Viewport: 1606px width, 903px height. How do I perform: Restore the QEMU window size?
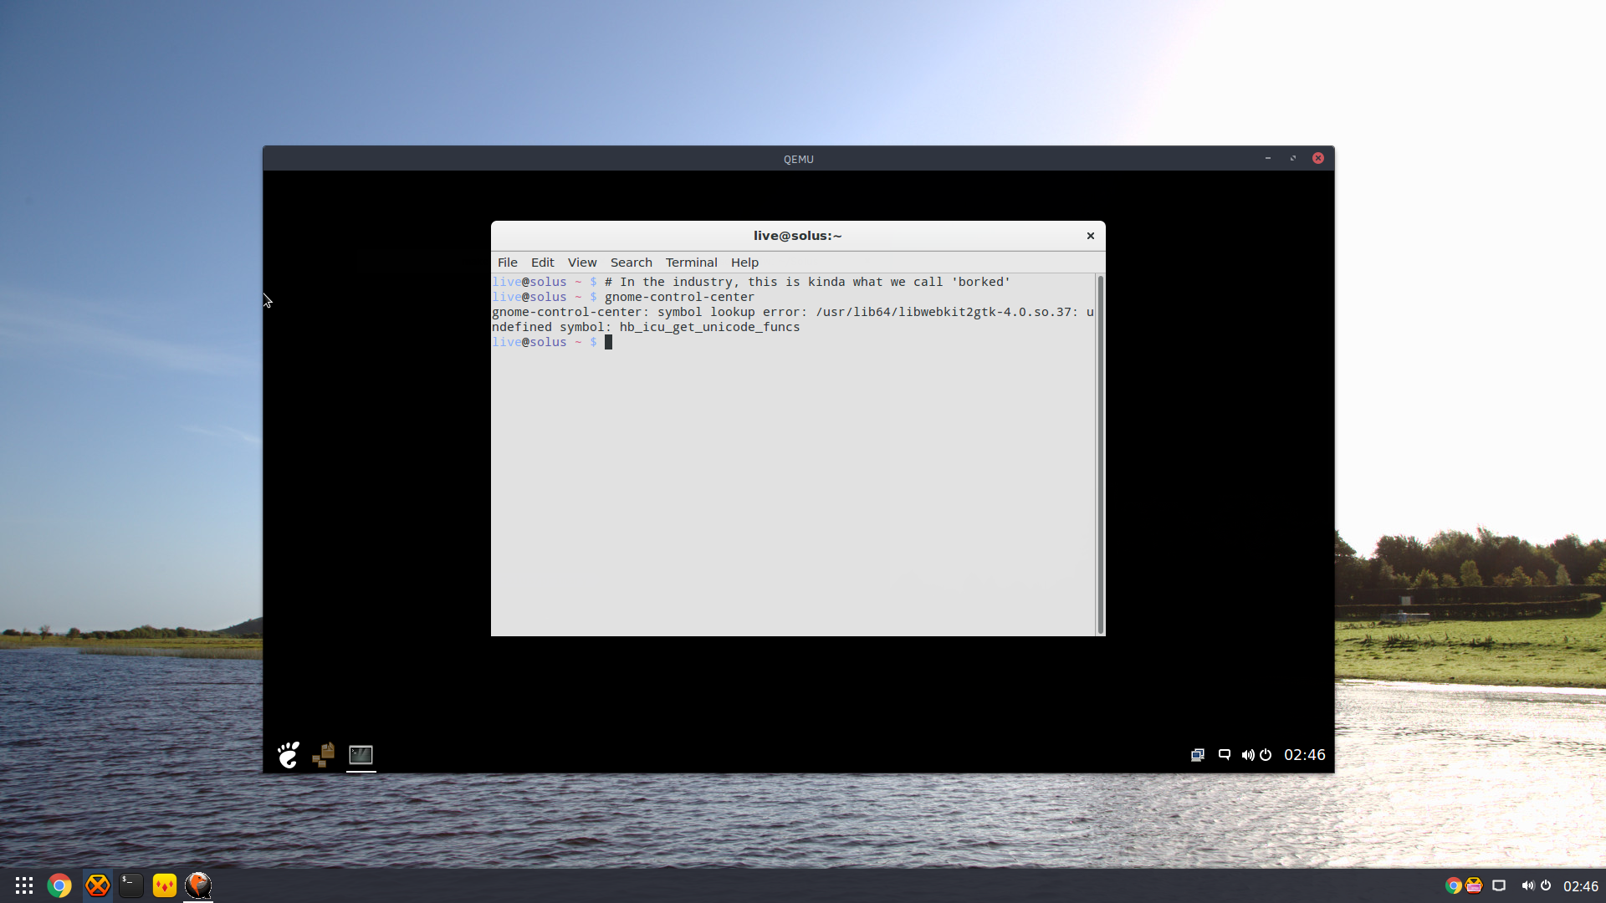pos(1293,158)
